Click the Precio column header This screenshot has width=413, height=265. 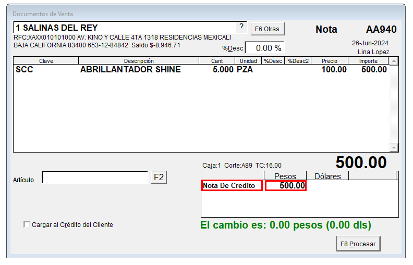pyautogui.click(x=330, y=61)
